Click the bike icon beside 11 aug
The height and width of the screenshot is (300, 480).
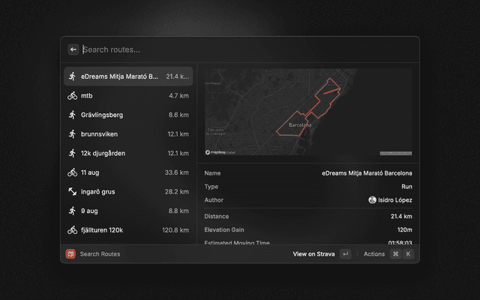click(72, 172)
